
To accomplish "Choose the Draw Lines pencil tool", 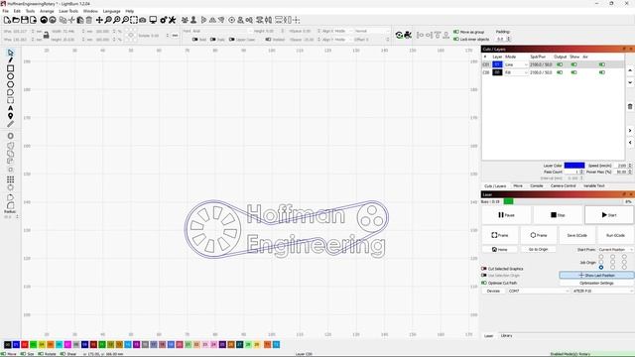I will [x=11, y=60].
